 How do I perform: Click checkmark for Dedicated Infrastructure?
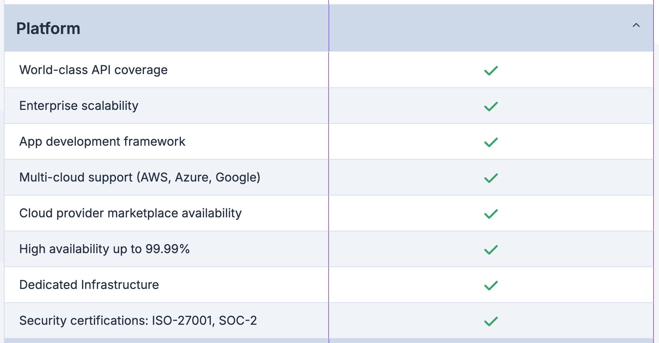tap(491, 285)
